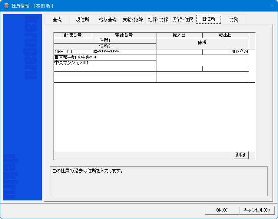Confirm with the OK(O) button

tap(221, 210)
